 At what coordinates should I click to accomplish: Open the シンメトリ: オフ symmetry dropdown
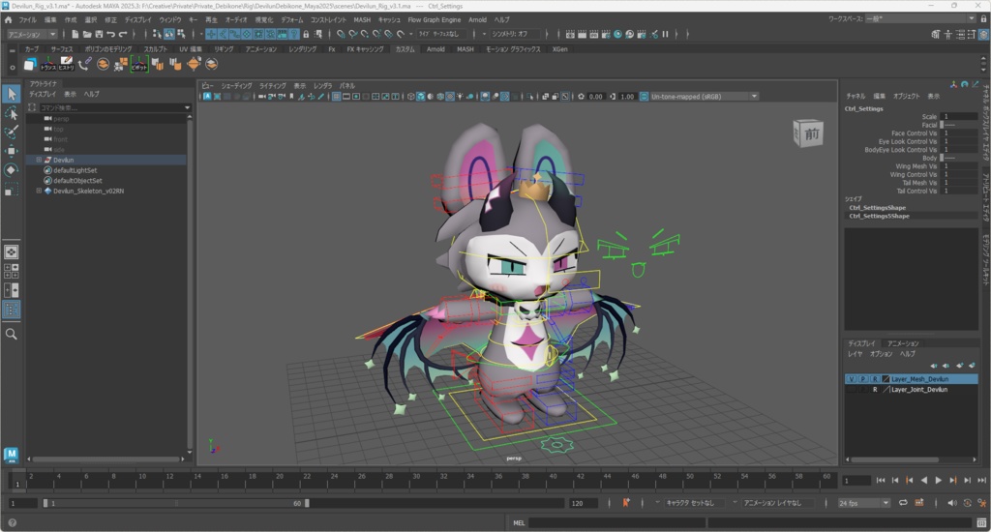click(517, 34)
